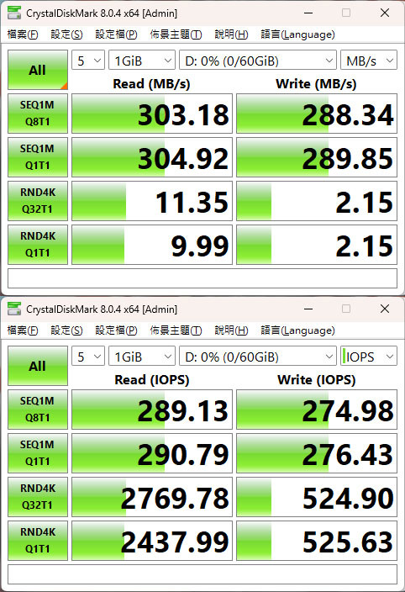Click the Write (IOPS) column header
This screenshot has height=592, width=405.
(x=317, y=380)
